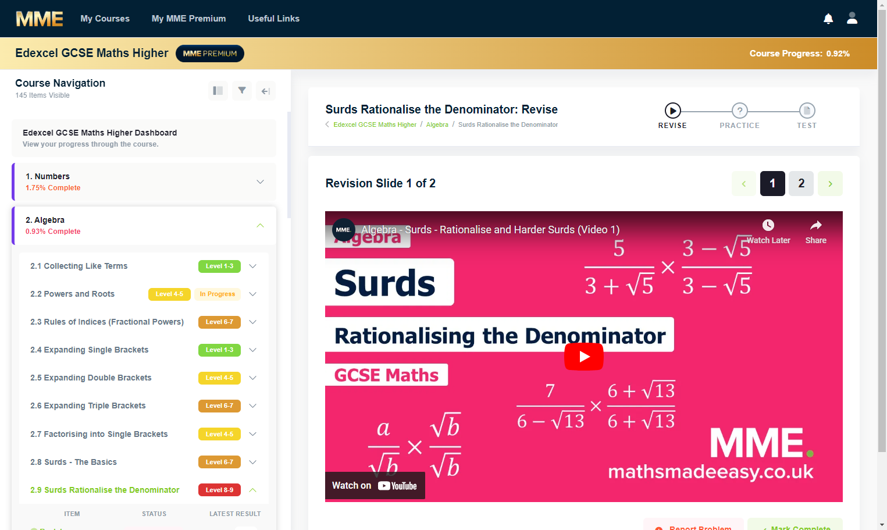
Task: Select the REVISE step label
Action: point(672,126)
